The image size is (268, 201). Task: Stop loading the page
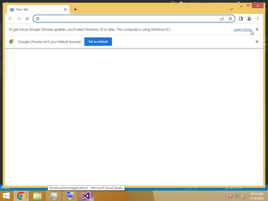click(x=27, y=19)
